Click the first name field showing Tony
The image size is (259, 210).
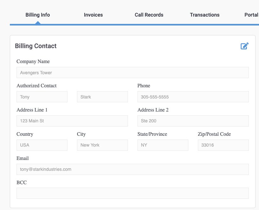[42, 97]
